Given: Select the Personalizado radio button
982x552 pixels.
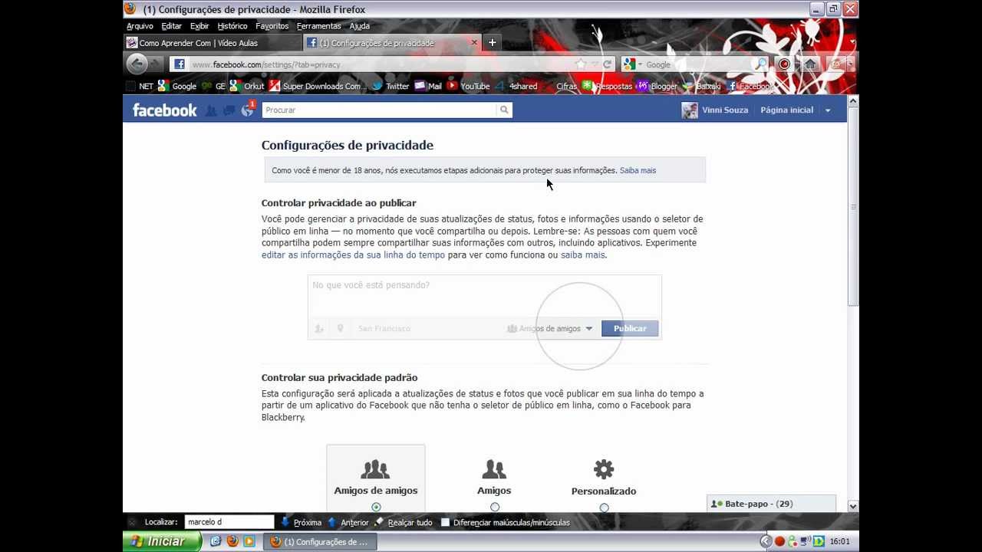Looking at the screenshot, I should (x=604, y=508).
